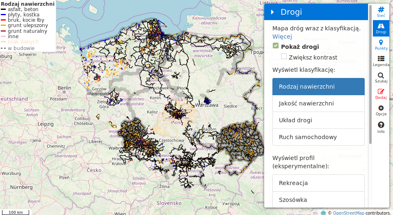Open the Info question mark icon
The image size is (393, 215).
pyautogui.click(x=381, y=127)
